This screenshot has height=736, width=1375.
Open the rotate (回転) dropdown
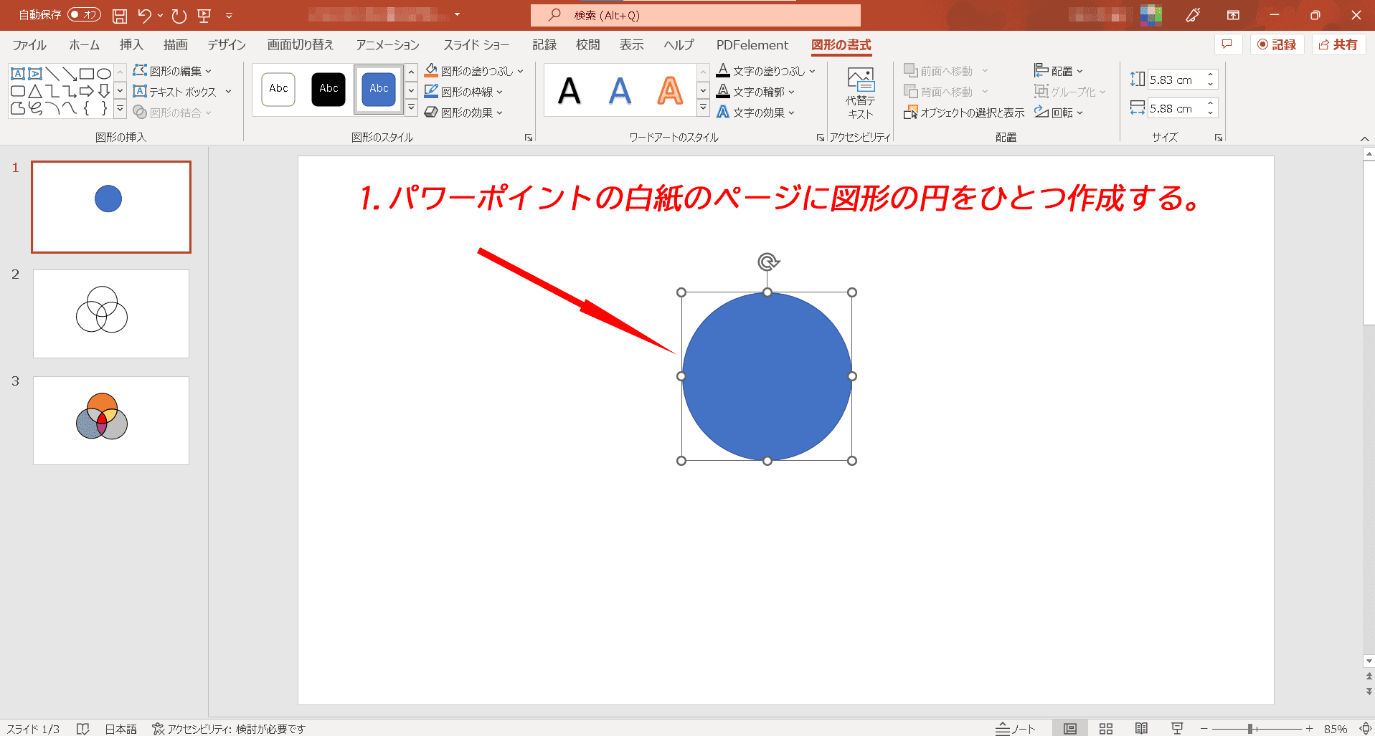1079,113
